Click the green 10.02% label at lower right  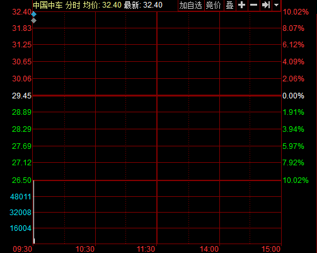pyautogui.click(x=296, y=180)
